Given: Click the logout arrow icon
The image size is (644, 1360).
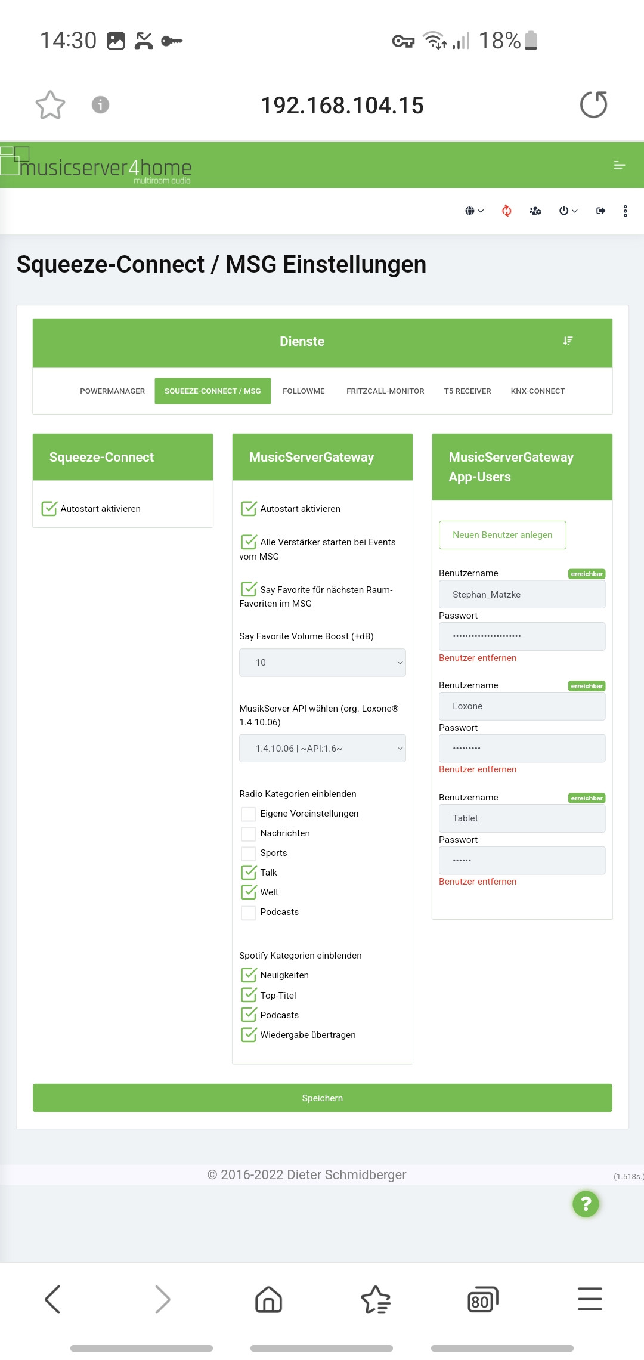Looking at the screenshot, I should (x=600, y=211).
